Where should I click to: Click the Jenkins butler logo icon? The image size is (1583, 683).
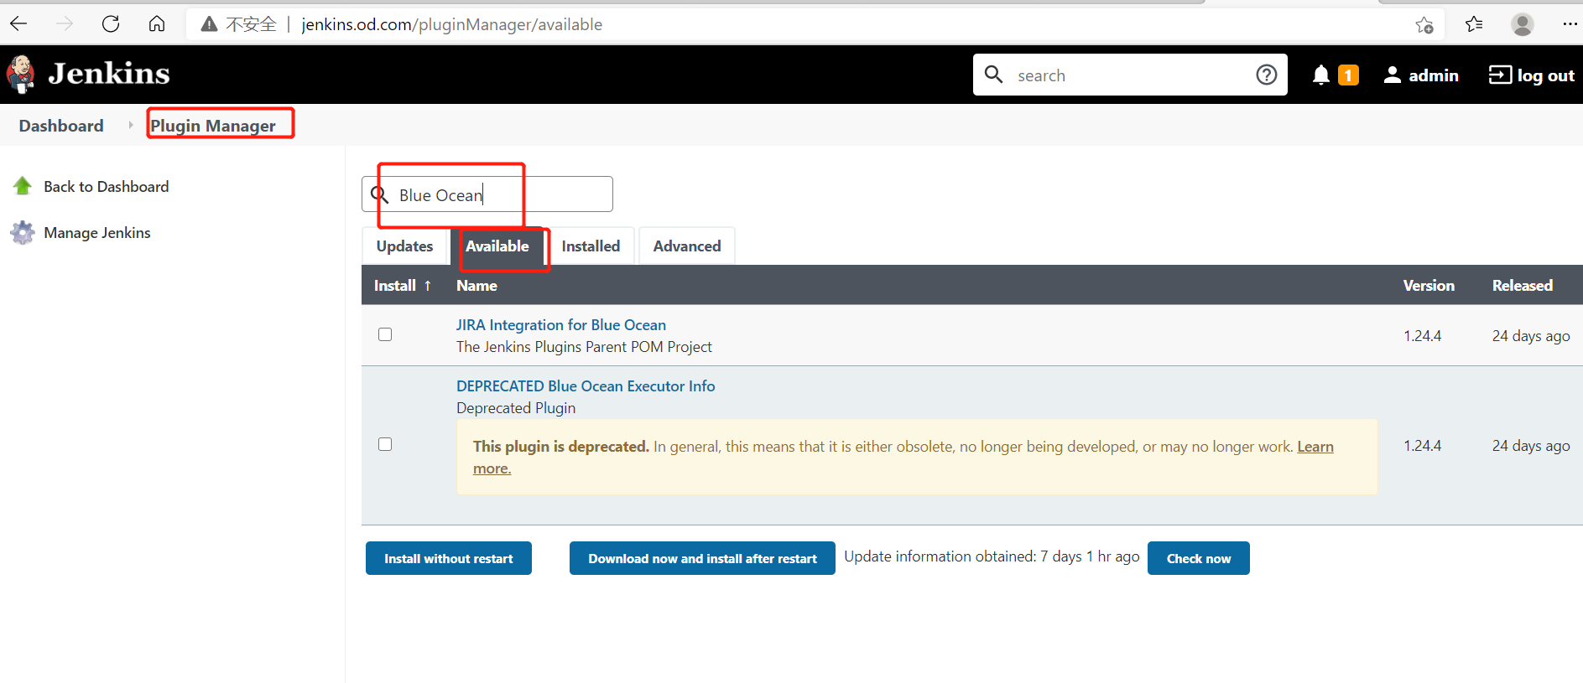tap(21, 75)
